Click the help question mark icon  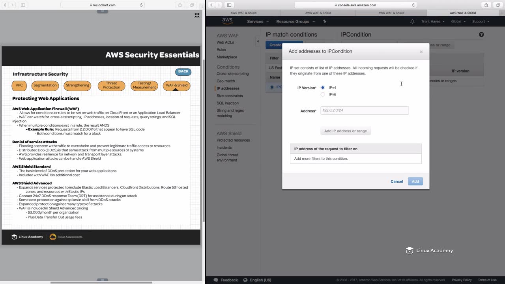481,35
